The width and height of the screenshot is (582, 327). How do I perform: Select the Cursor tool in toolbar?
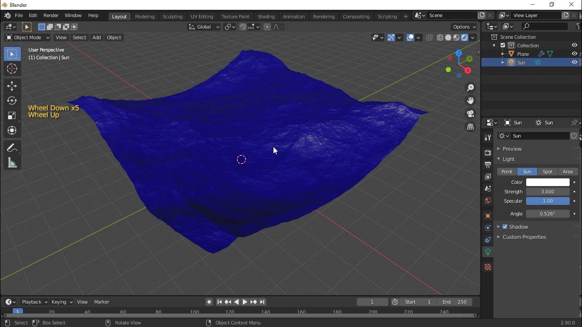click(x=12, y=69)
